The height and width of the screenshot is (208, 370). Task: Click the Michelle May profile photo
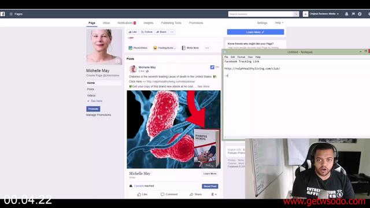pos(104,47)
